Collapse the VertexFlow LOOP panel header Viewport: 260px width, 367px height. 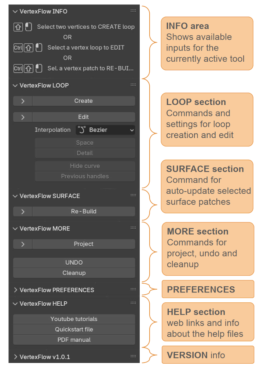click(x=41, y=86)
